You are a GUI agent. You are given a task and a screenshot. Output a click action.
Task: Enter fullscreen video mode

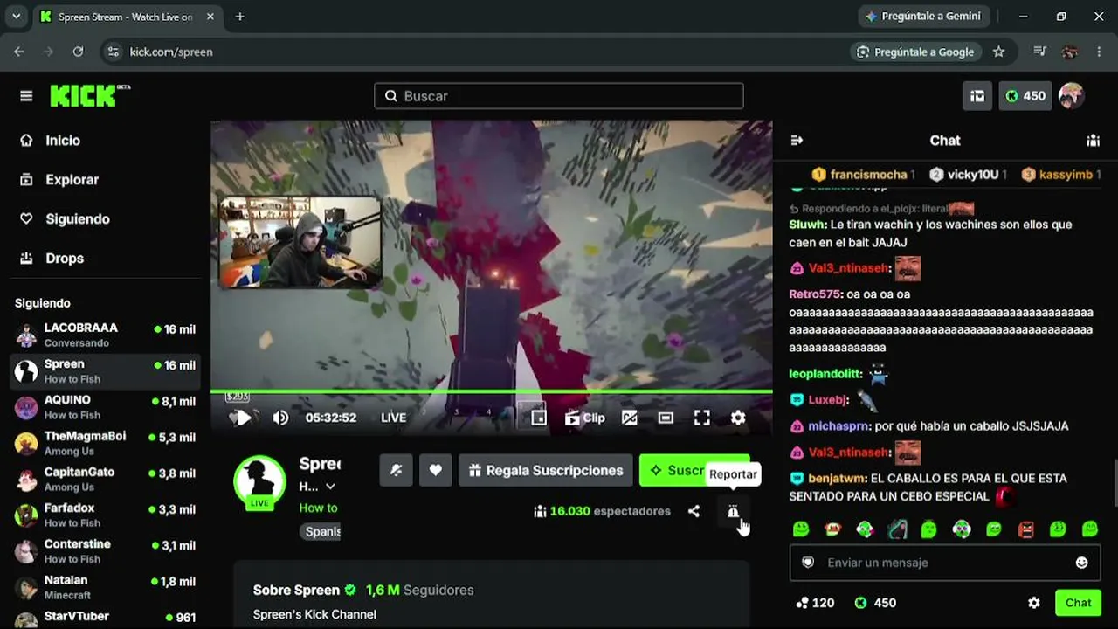pos(702,418)
